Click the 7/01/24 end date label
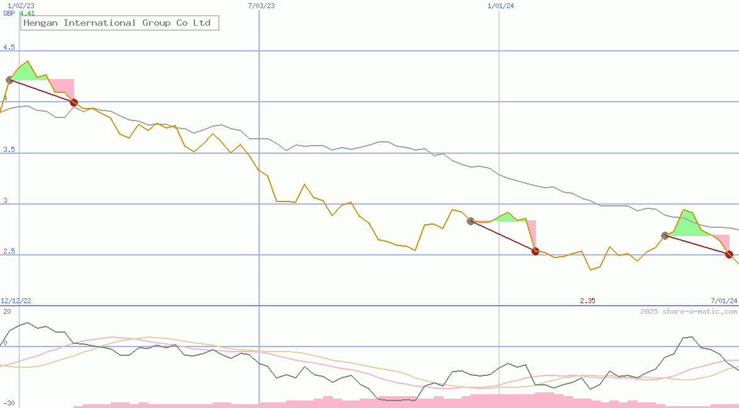 point(723,301)
